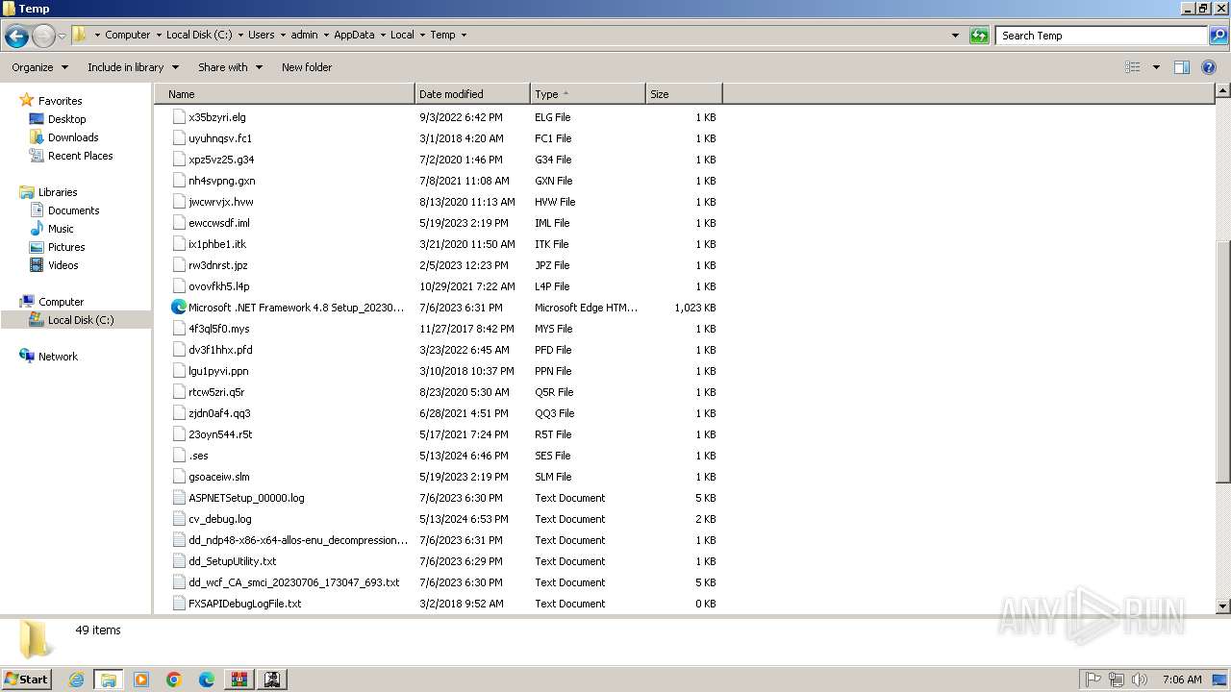Select file dd_SetupUtility.txt
Viewport: 1231px width, 692px height.
(x=232, y=561)
